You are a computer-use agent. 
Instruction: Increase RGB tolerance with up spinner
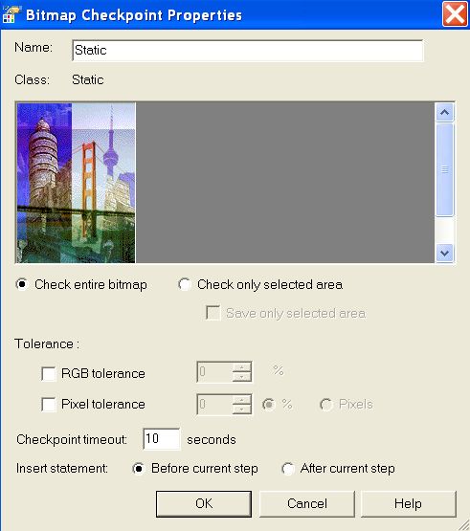coord(242,367)
